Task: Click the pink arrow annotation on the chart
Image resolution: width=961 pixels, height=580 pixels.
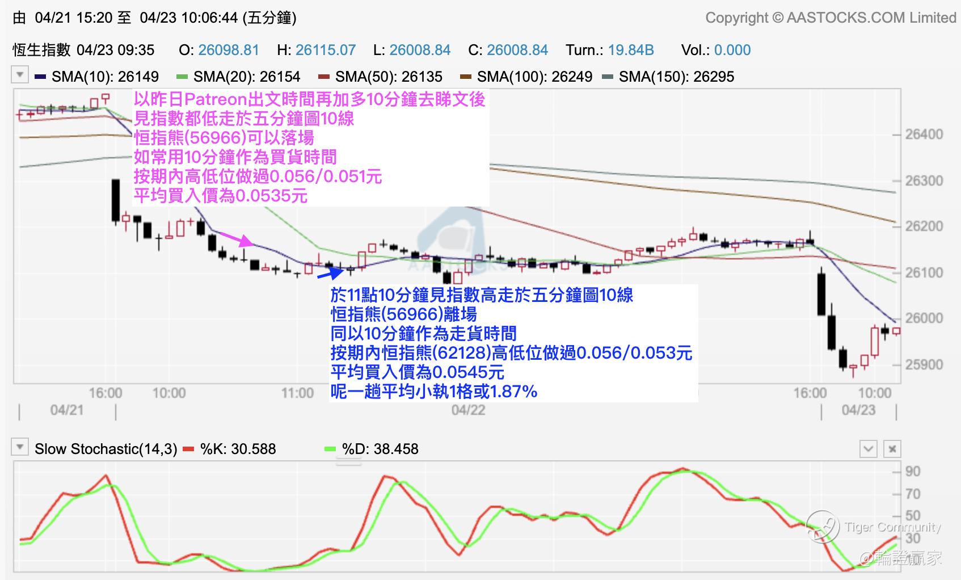Action: (233, 238)
